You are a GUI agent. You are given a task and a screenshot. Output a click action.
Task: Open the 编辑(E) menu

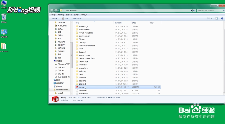point(61,15)
